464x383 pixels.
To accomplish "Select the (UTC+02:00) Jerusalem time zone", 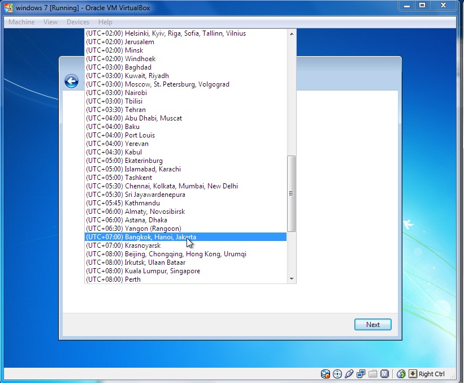I will point(185,42).
